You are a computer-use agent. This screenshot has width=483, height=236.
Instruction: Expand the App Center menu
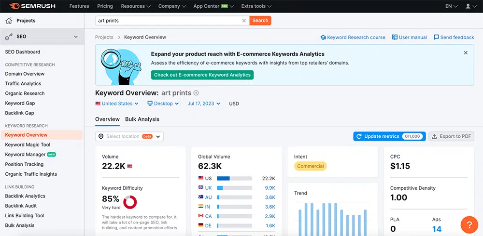point(214,6)
